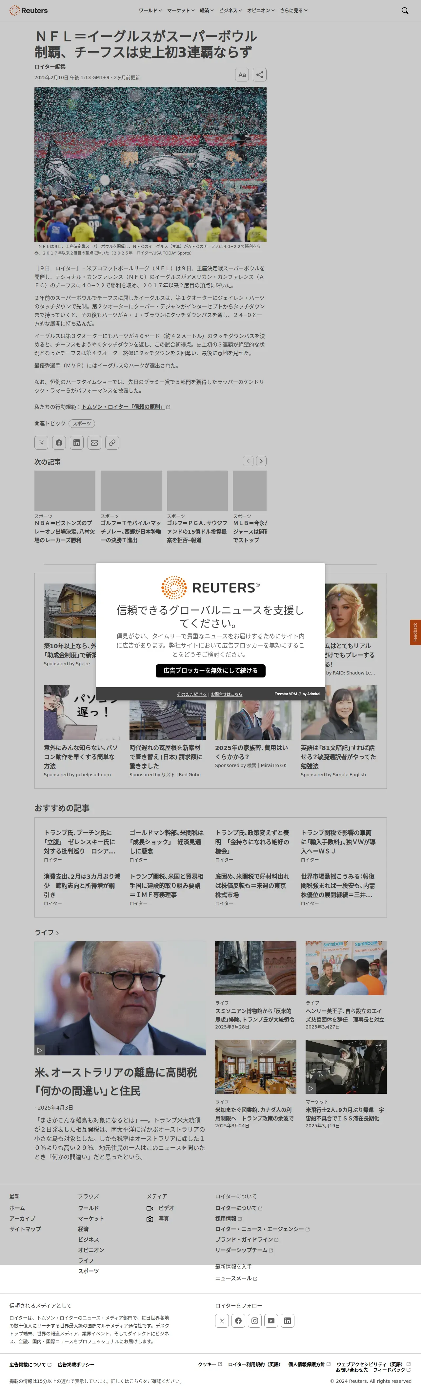The width and height of the screenshot is (421, 1393).
Task: Open スミソニアン博物館 article thumbnail
Action: (255, 968)
